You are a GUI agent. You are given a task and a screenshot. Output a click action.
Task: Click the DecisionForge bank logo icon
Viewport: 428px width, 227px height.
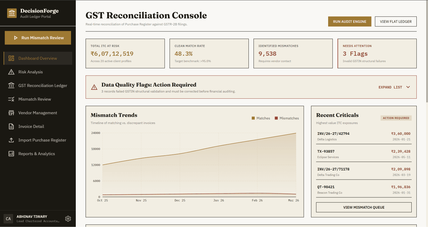coord(12,13)
